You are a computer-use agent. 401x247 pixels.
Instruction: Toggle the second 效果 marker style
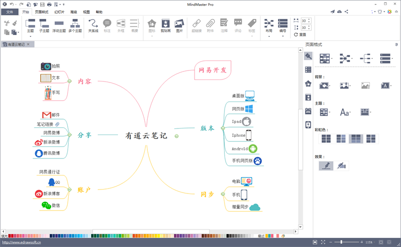pos(341,166)
